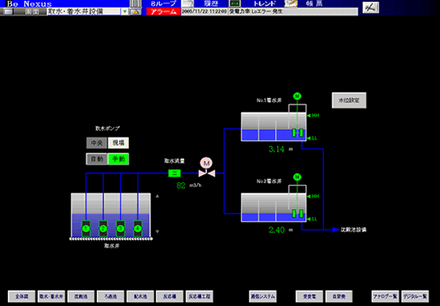Open the トレンド trend monitor icon
Screen dimensions: 440x306
(234, 3)
